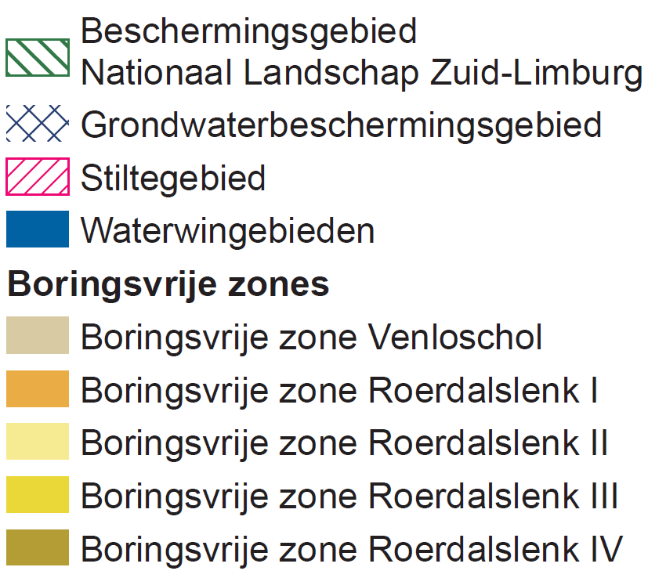Viewport: 648px width, 578px height.
Task: Click the Boringsvrije zone Roerdalslenk IV label
Action: (352, 550)
